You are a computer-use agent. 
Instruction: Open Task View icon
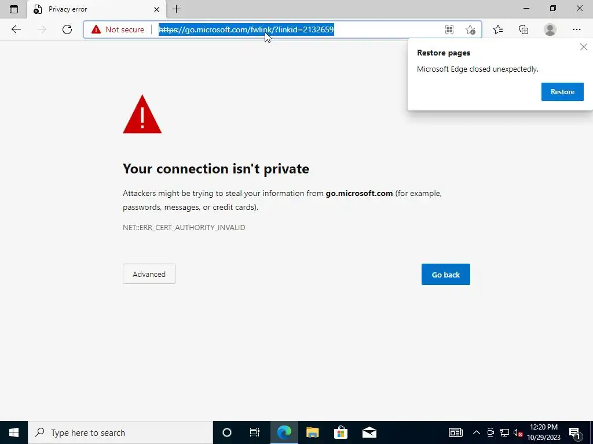pos(255,432)
